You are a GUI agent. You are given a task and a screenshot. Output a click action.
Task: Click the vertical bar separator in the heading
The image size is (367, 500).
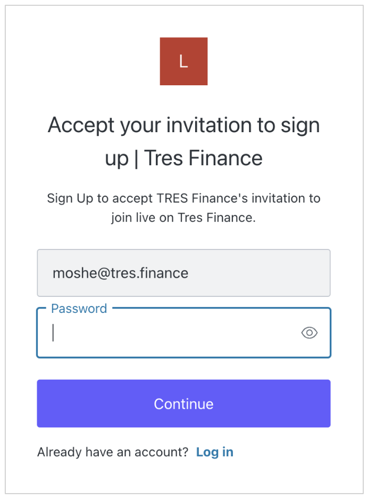click(x=137, y=158)
